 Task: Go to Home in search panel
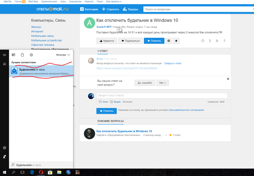(4, 64)
